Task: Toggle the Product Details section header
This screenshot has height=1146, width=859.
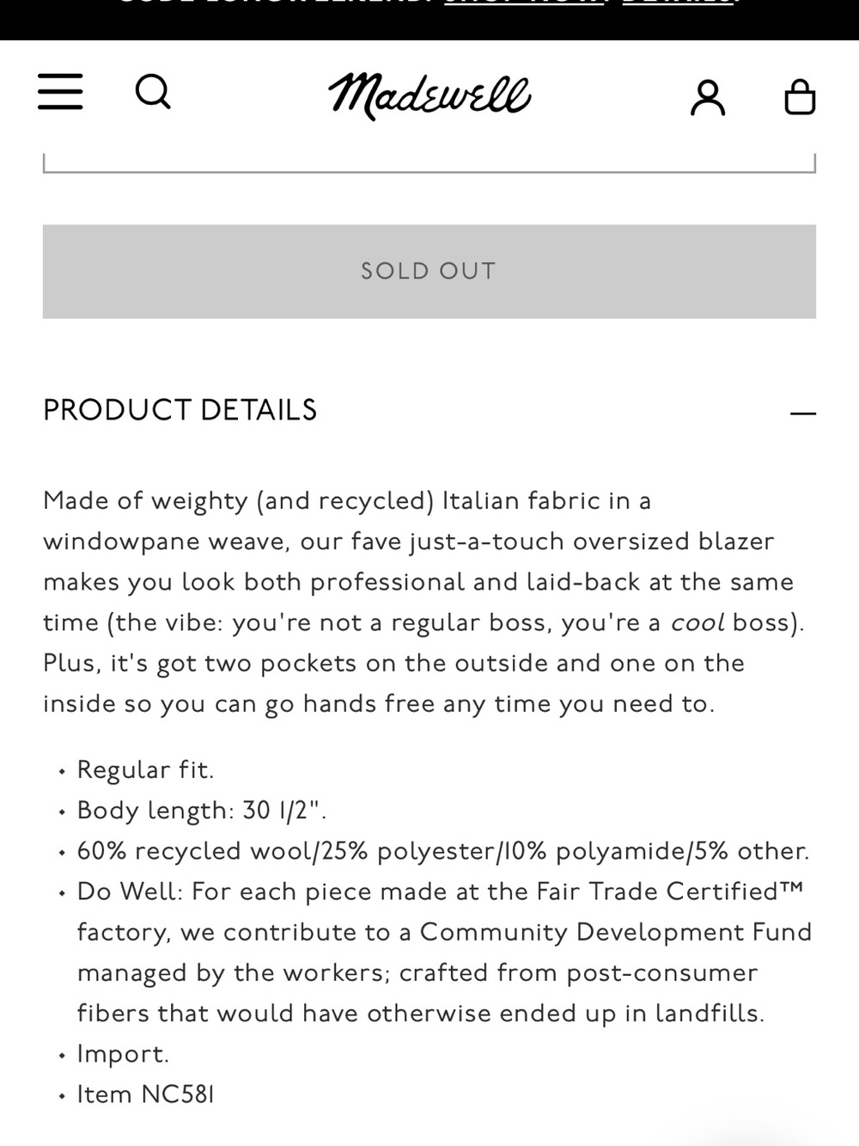Action: coord(429,410)
